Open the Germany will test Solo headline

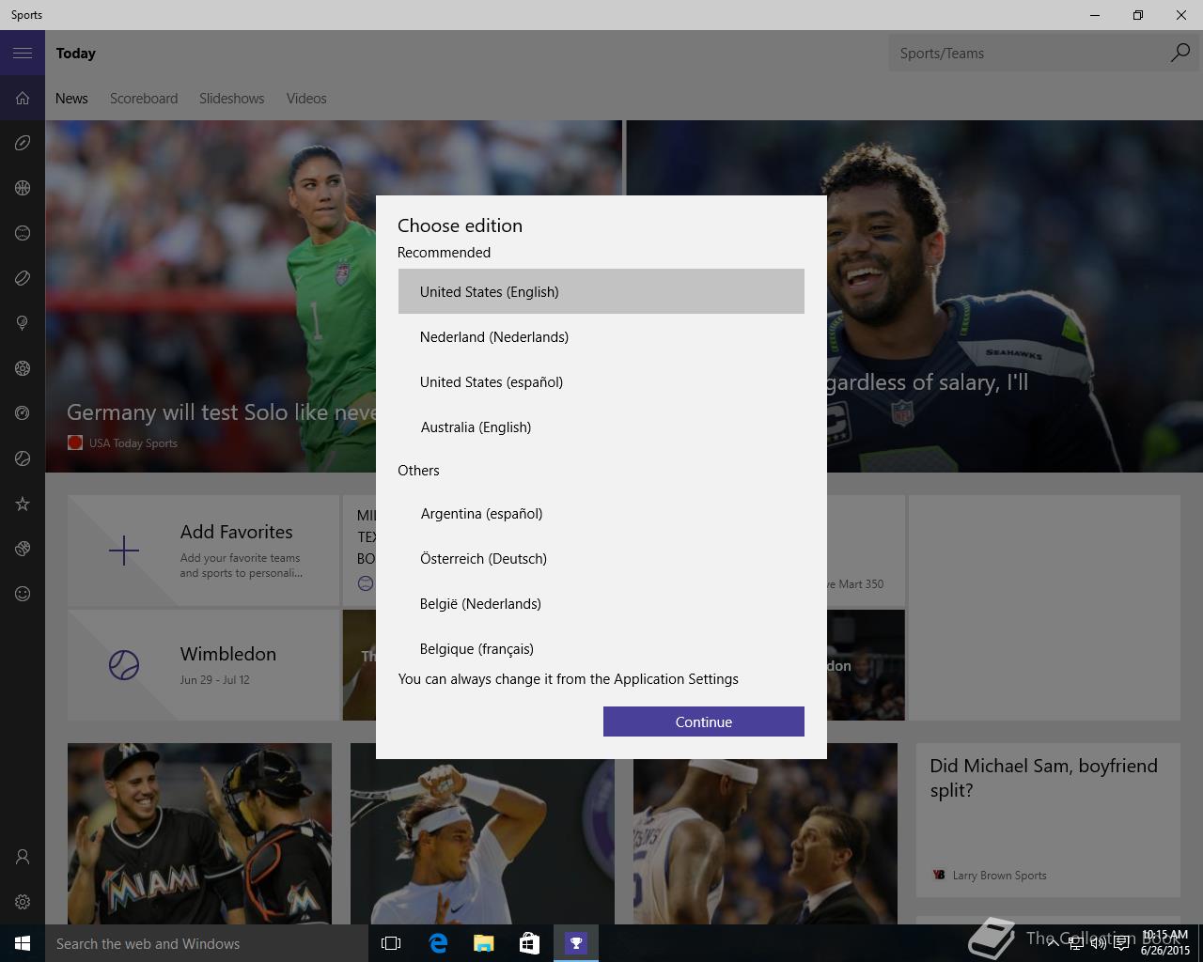(x=221, y=411)
